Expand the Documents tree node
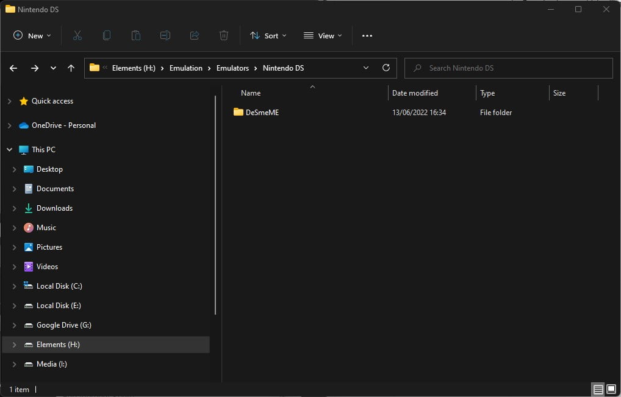This screenshot has height=397, width=621. tap(14, 189)
